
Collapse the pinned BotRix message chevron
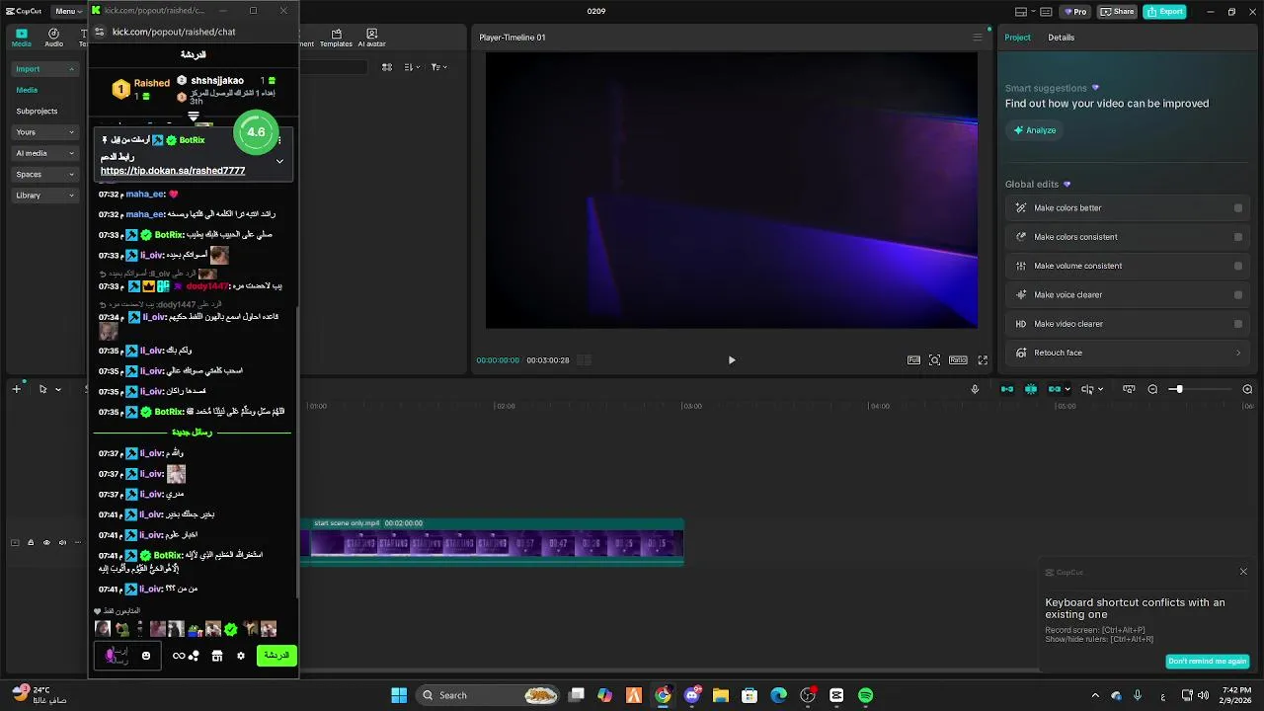tap(279, 161)
